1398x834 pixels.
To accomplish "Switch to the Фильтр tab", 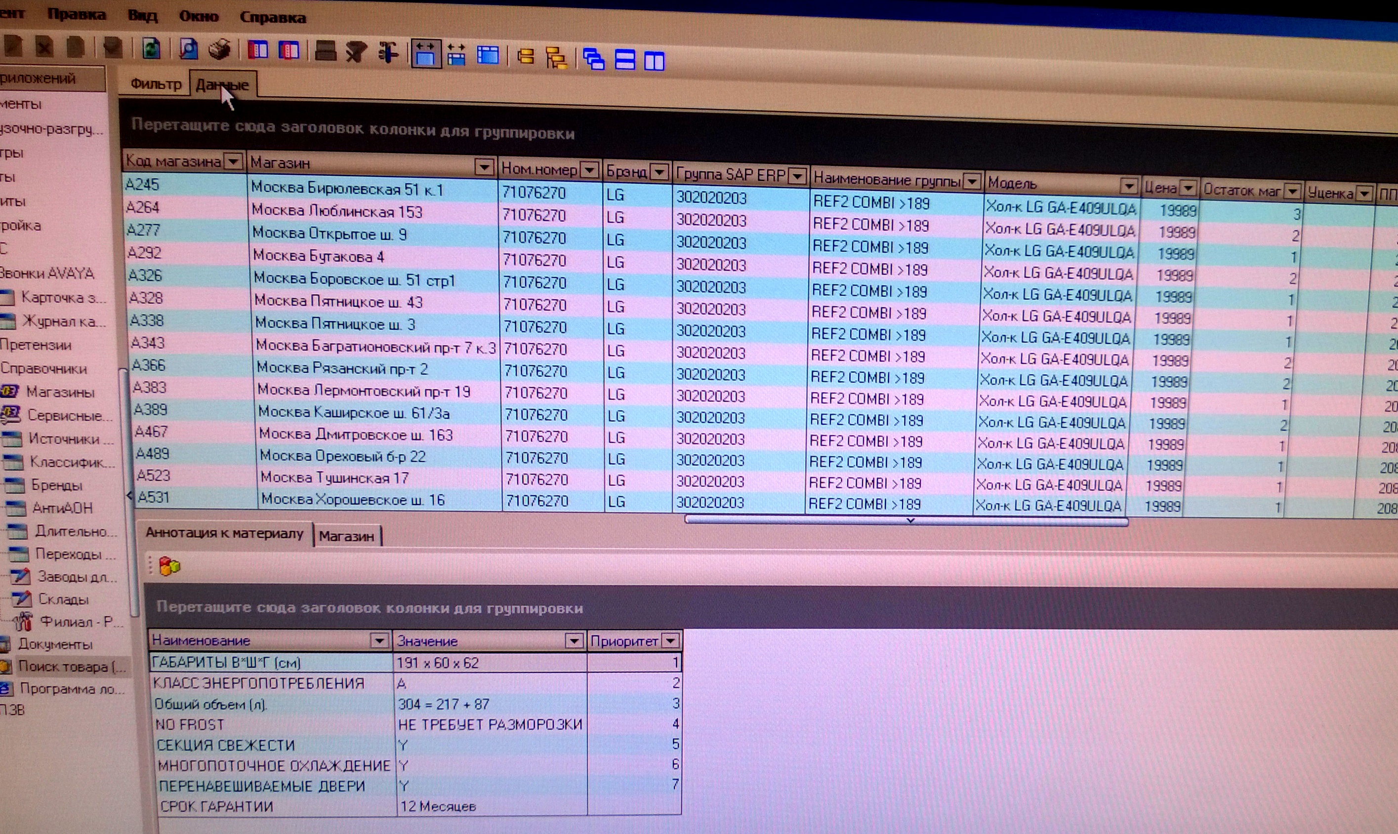I will pos(156,84).
